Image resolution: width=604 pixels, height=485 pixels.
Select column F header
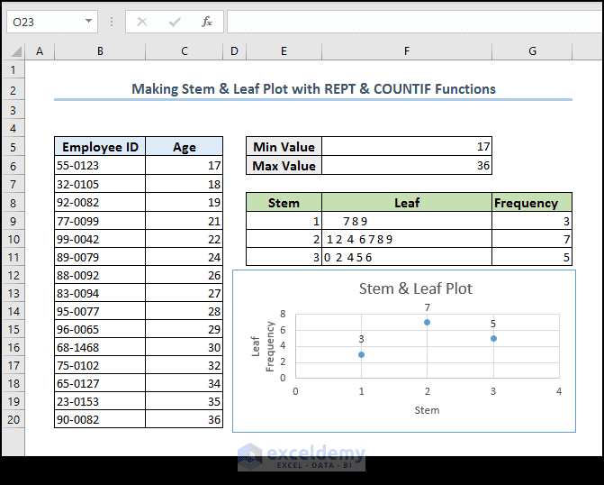(x=407, y=50)
